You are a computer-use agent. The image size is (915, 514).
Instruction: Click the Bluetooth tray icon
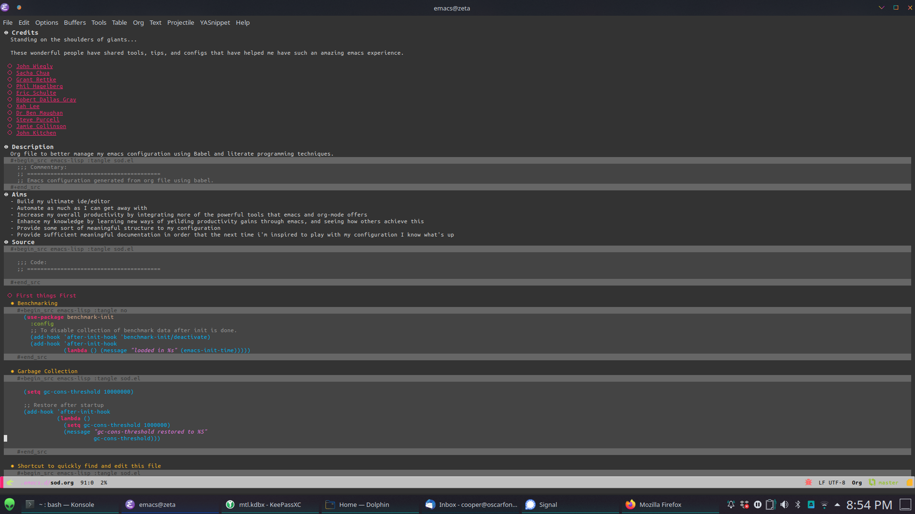pyautogui.click(x=798, y=504)
